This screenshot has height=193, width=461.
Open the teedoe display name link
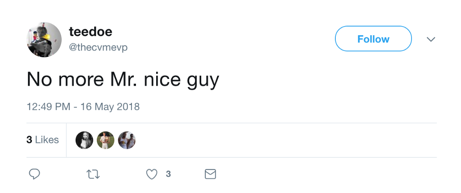click(x=90, y=32)
